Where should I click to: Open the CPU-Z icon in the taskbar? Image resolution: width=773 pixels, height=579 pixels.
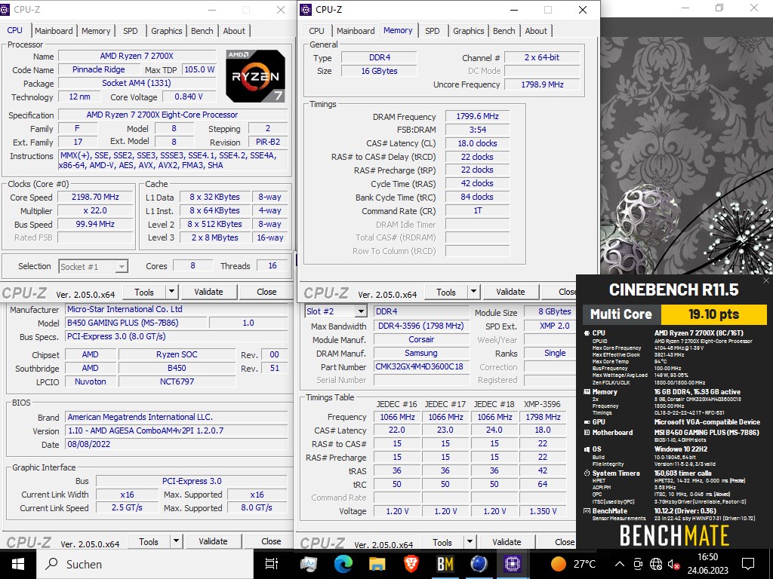(x=513, y=564)
